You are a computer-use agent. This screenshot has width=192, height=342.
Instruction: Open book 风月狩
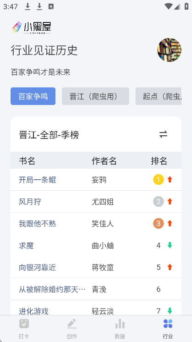click(30, 202)
